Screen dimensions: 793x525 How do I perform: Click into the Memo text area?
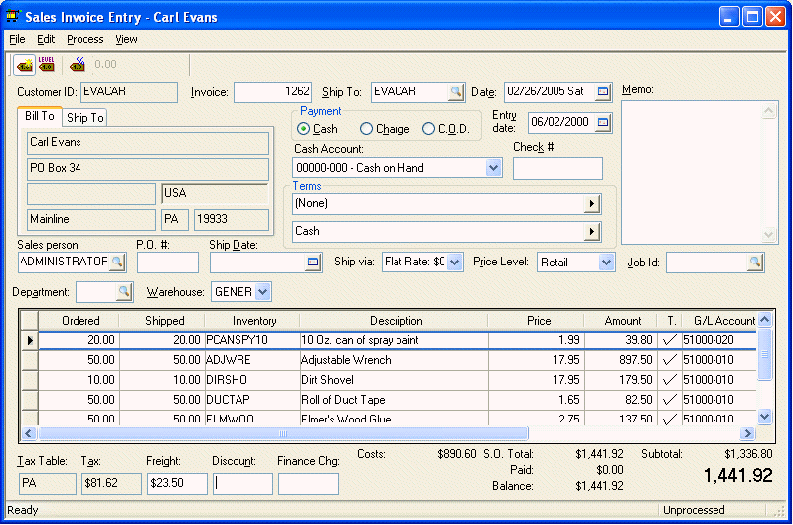[693, 173]
